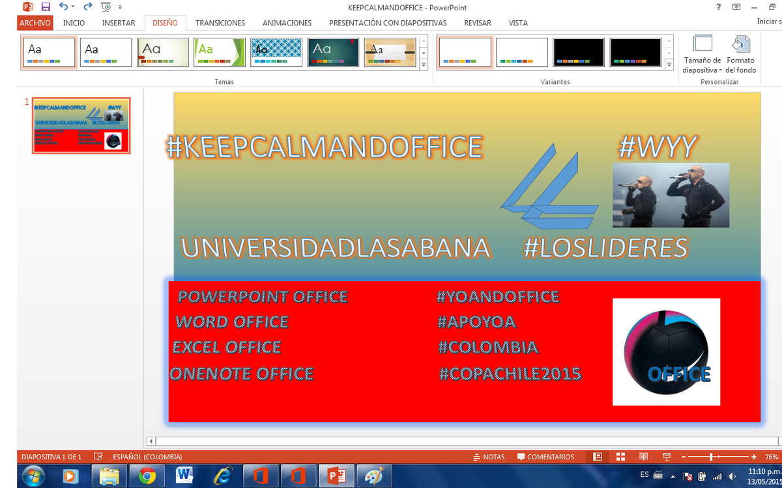Switch to the REVISAR tab
This screenshot has width=782, height=488.
[478, 23]
